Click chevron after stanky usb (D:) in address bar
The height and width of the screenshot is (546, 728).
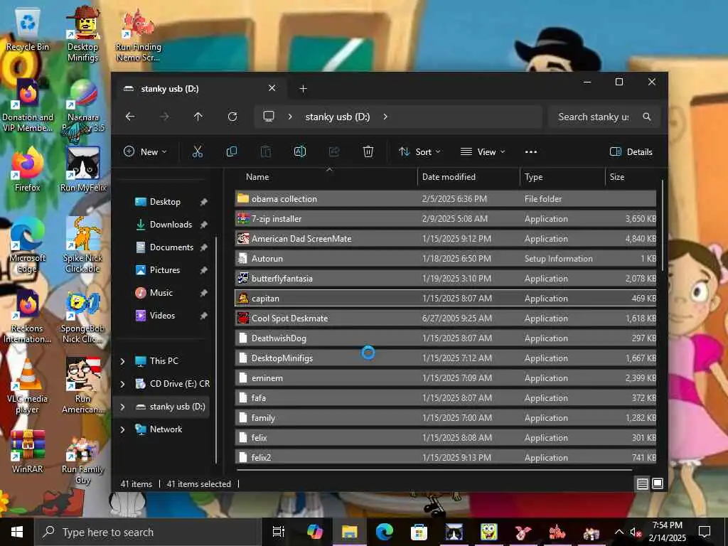tap(385, 117)
